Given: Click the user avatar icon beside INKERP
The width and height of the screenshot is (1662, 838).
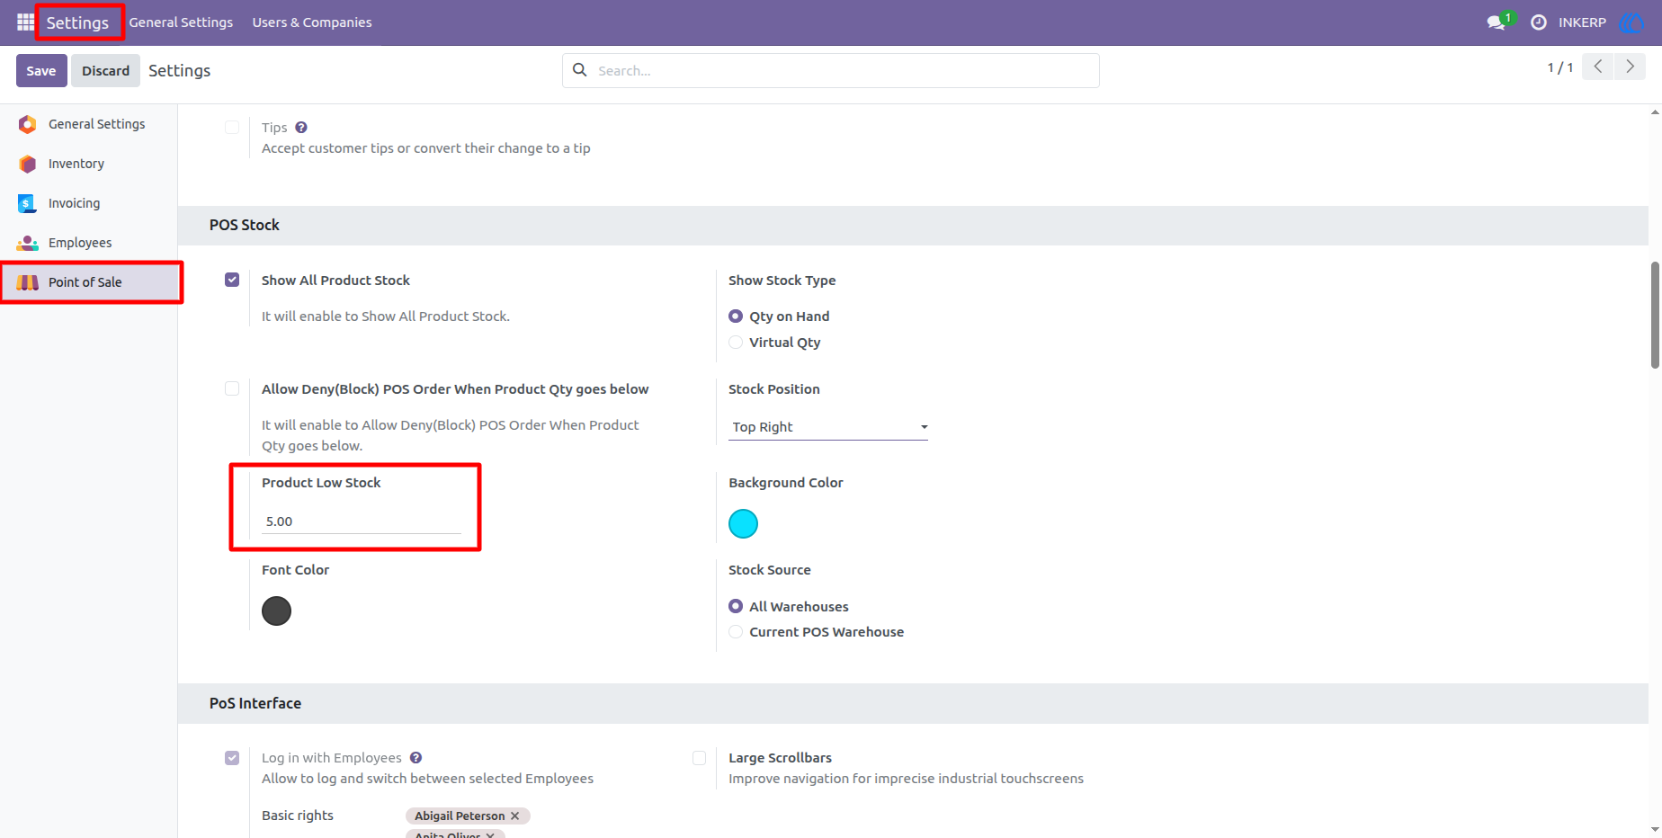Looking at the screenshot, I should tap(1631, 22).
